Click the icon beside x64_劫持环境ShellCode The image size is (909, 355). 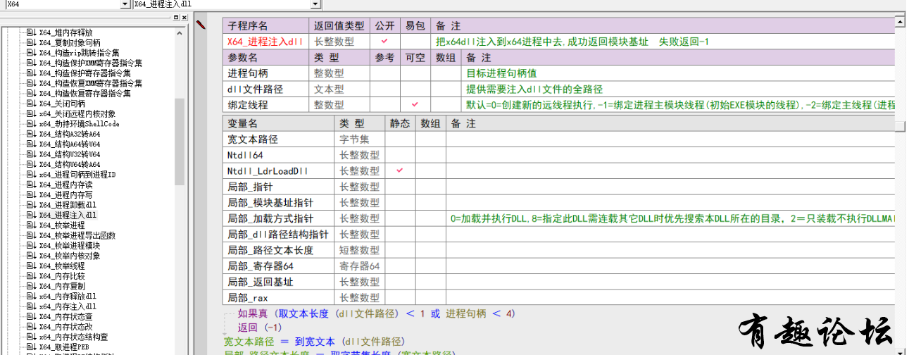31,123
